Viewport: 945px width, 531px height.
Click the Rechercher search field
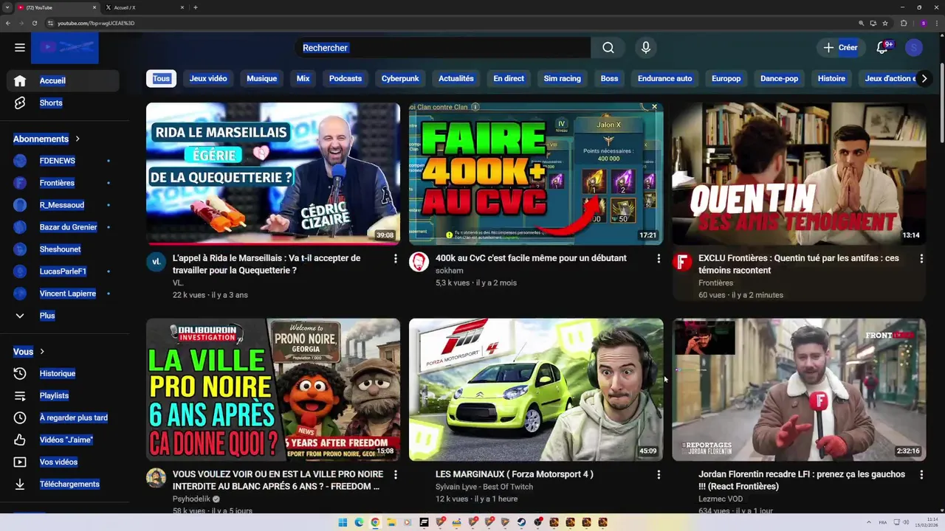tap(443, 48)
